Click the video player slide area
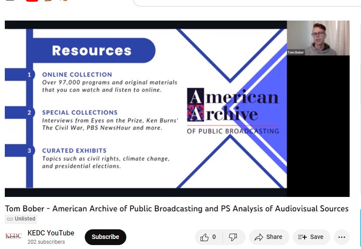 146,109
